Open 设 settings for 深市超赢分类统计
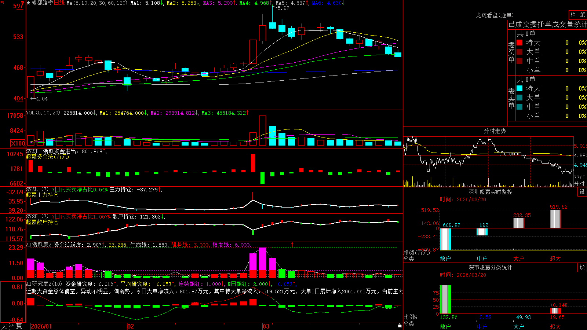 point(582,267)
